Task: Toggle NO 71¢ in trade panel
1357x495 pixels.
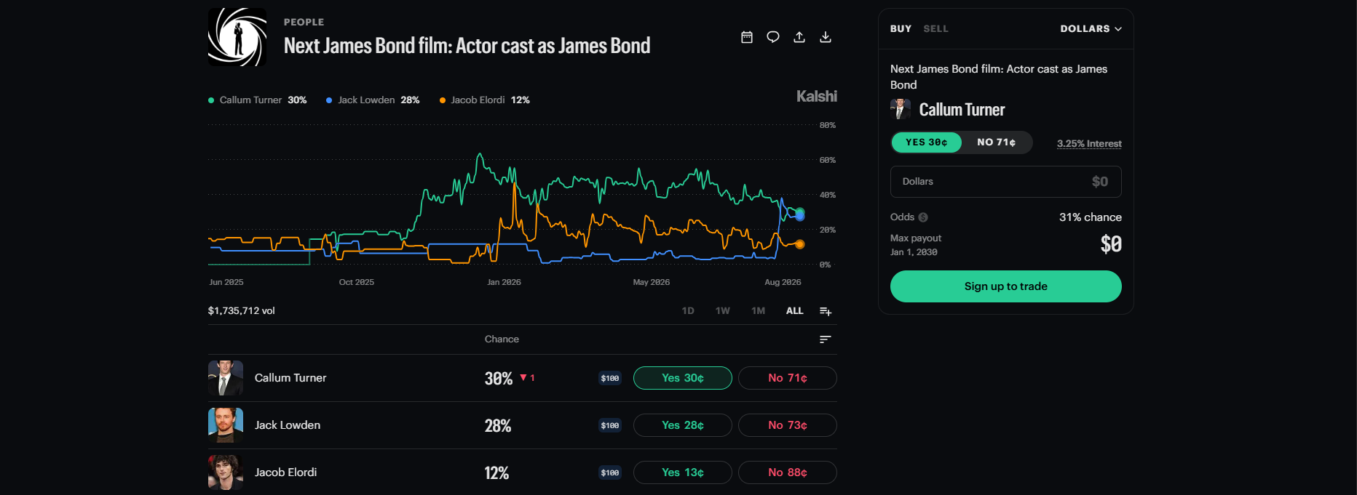Action: point(996,142)
